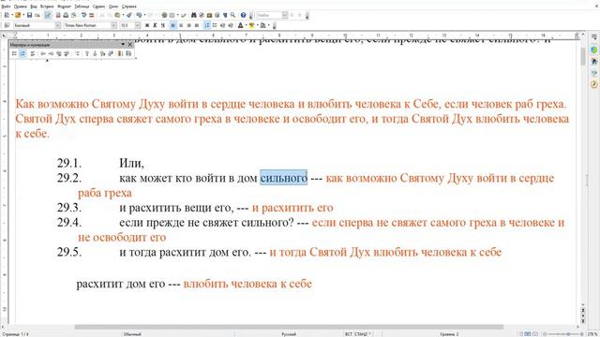Open the Файл menu
Viewport: 600px width, 337px height.
tap(6, 7)
